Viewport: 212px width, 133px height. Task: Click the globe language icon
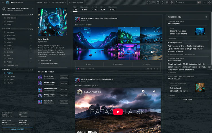click(172, 2)
